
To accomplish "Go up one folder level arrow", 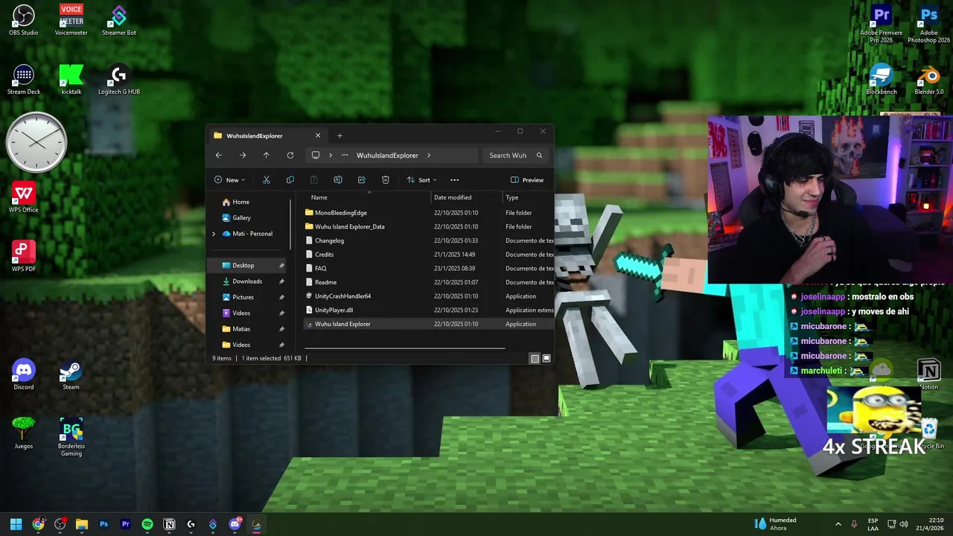I will tap(267, 156).
